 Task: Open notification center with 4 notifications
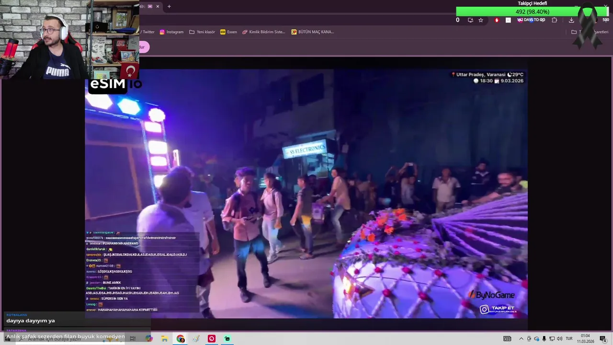[x=603, y=339]
